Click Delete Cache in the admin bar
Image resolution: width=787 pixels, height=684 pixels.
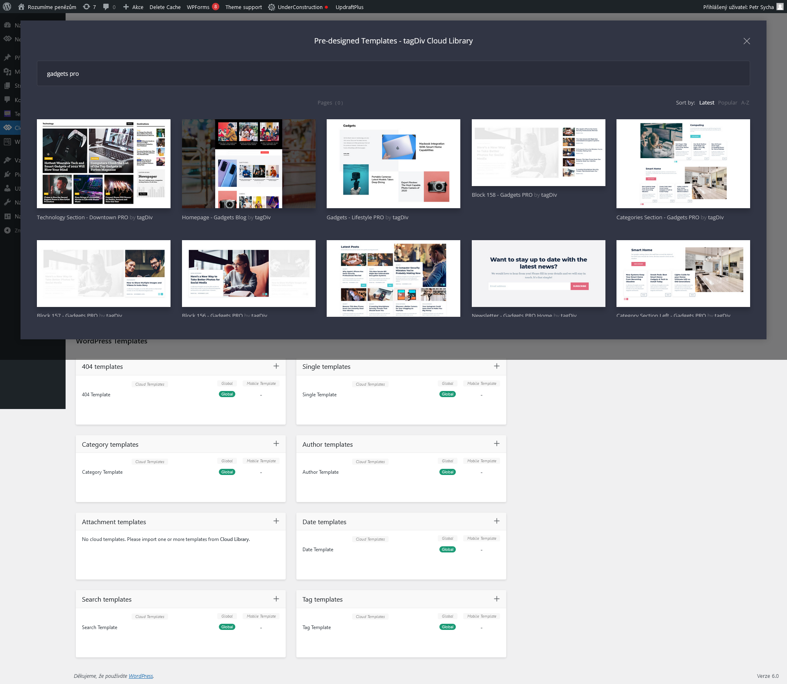coord(165,7)
